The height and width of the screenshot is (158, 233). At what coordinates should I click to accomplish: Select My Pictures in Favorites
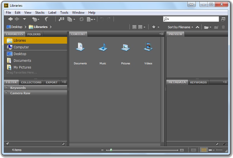point(36,67)
